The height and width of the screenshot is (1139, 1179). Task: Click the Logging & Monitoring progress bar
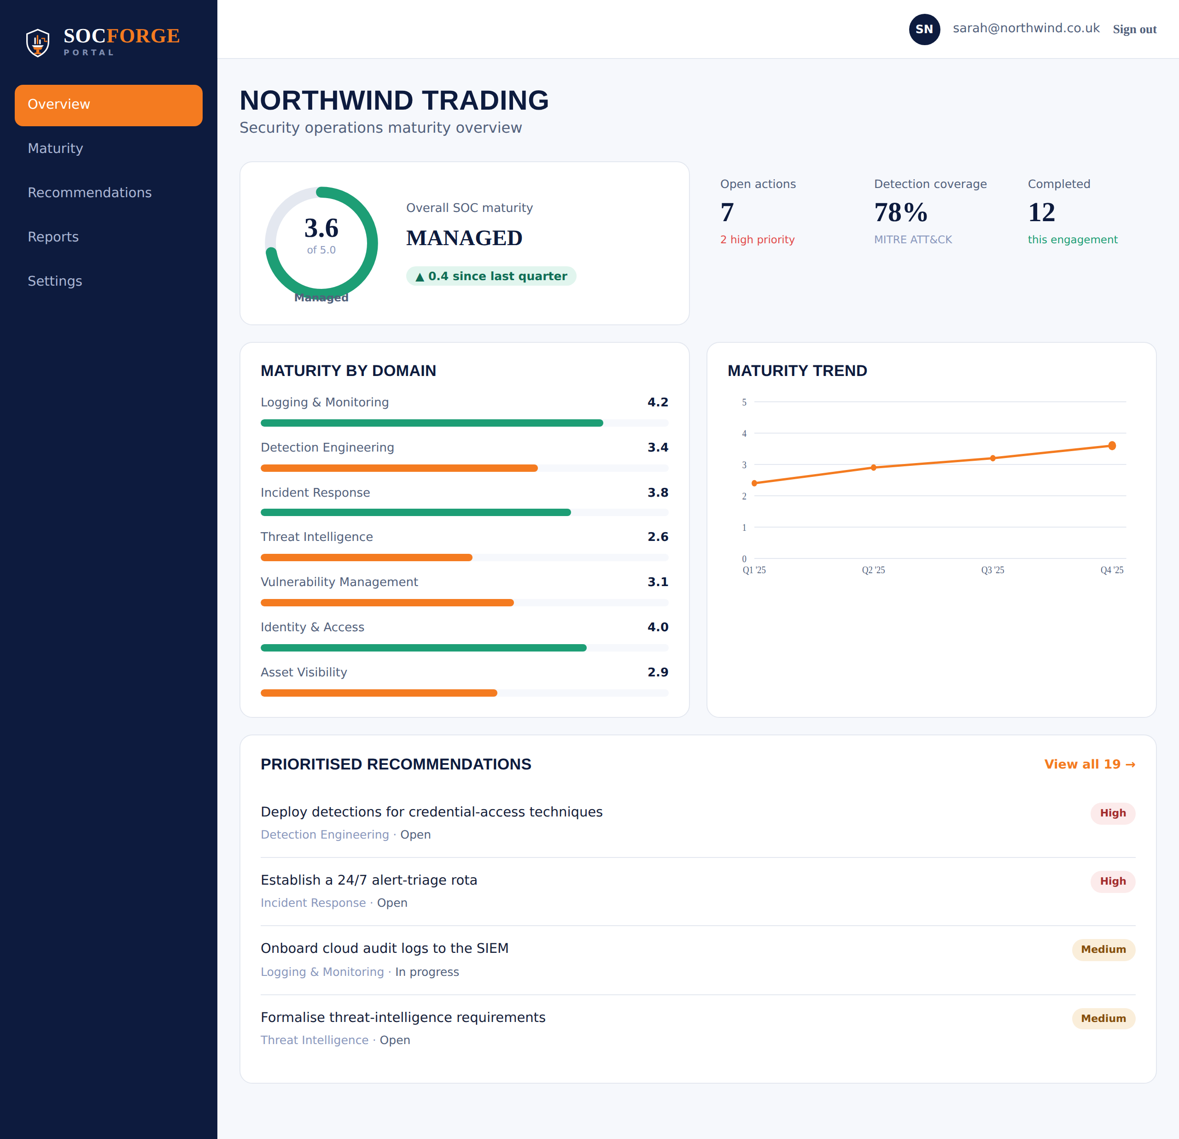(x=464, y=423)
